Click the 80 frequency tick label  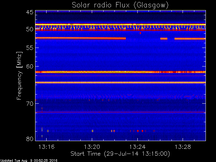pos(30,139)
